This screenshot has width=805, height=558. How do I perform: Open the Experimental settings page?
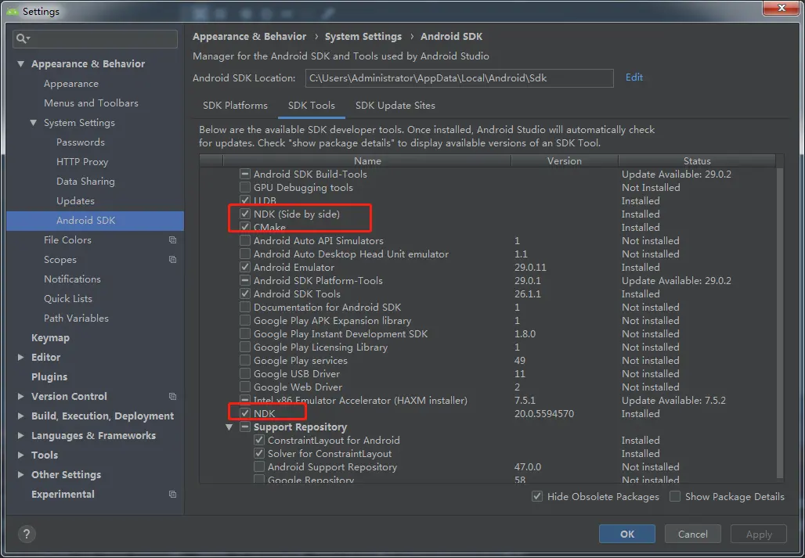tap(63, 495)
